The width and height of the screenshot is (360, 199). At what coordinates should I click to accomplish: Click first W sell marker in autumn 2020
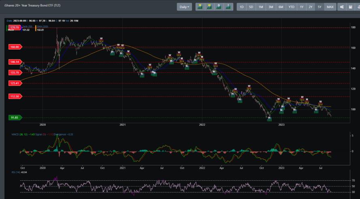pos(101,40)
